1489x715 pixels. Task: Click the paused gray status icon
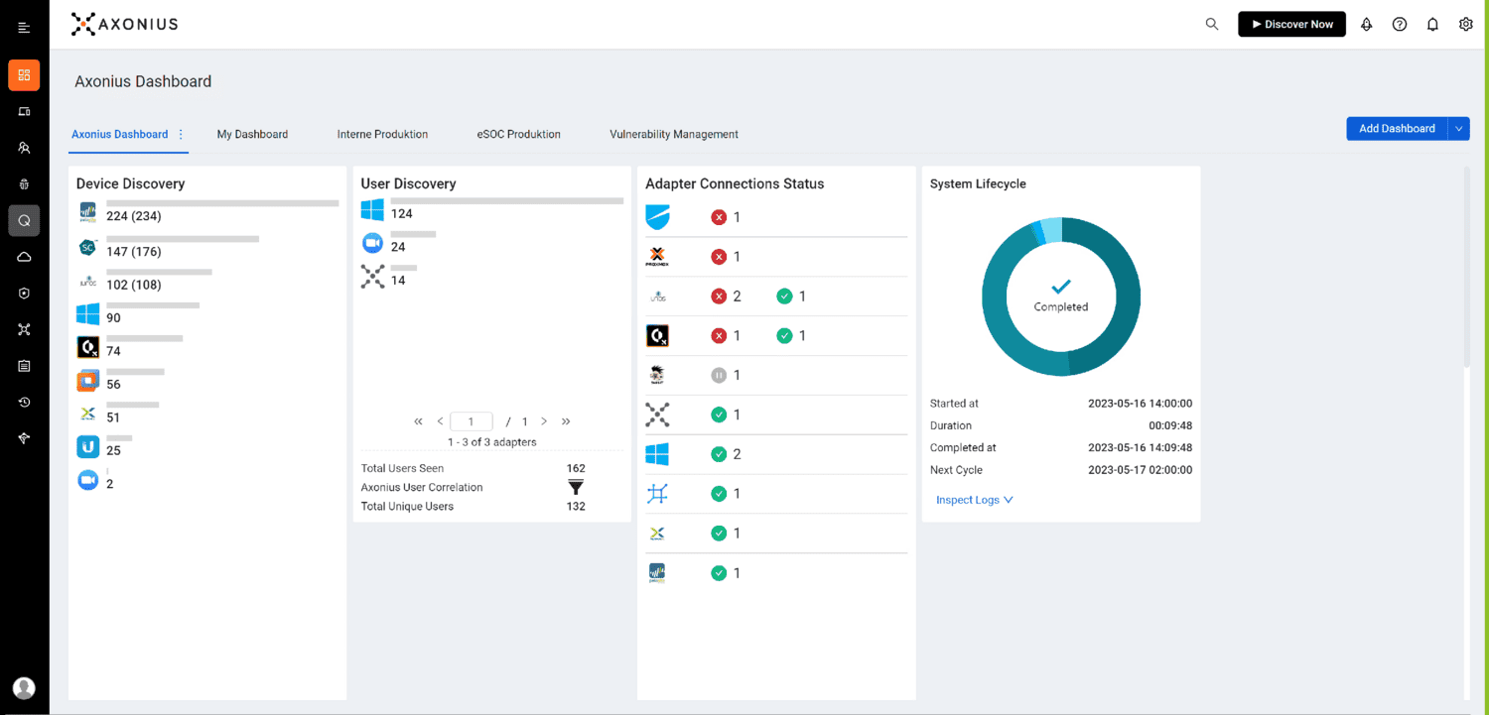click(719, 376)
